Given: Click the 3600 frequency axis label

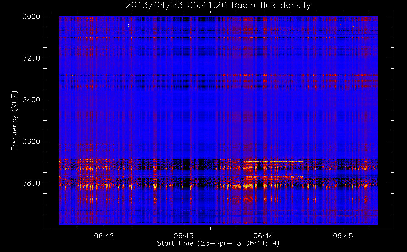Looking at the screenshot, I should pos(31,141).
